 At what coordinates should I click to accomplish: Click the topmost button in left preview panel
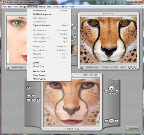tap(28, 88)
